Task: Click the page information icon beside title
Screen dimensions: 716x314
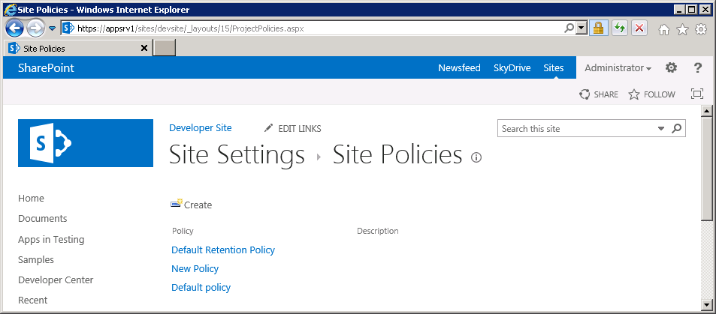Action: click(x=476, y=157)
